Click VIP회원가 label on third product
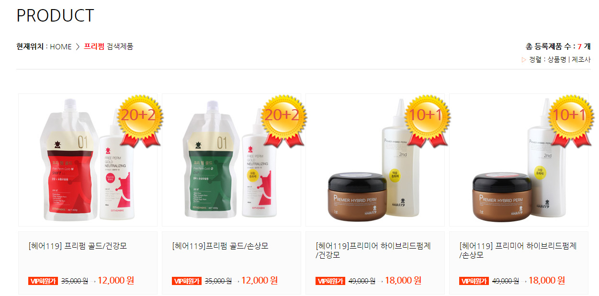Image resolution: width=599 pixels, height=296 pixels. (331, 281)
